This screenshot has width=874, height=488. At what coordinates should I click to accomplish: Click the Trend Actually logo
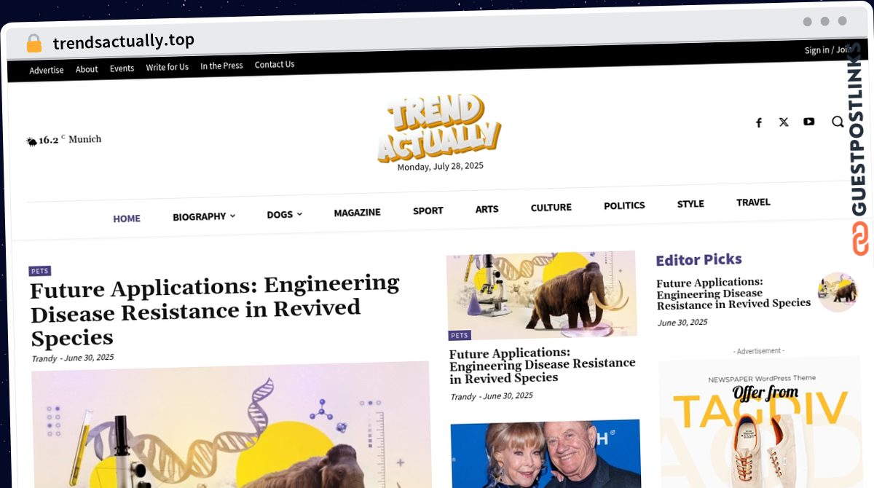pyautogui.click(x=439, y=127)
